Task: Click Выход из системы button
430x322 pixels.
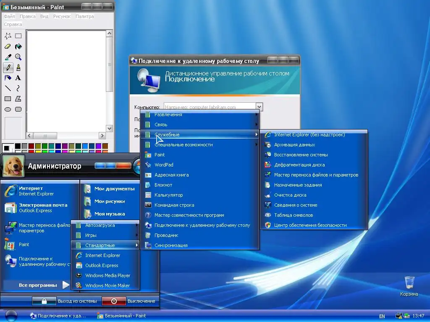Action: point(65,301)
